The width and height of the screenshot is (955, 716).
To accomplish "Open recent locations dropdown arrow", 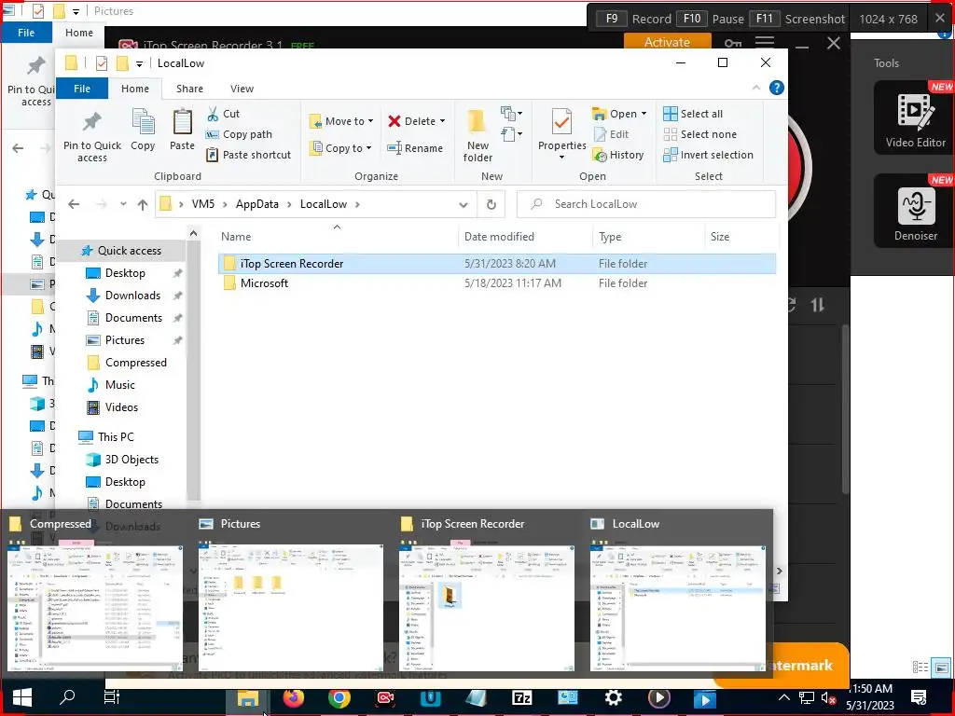I will click(123, 204).
